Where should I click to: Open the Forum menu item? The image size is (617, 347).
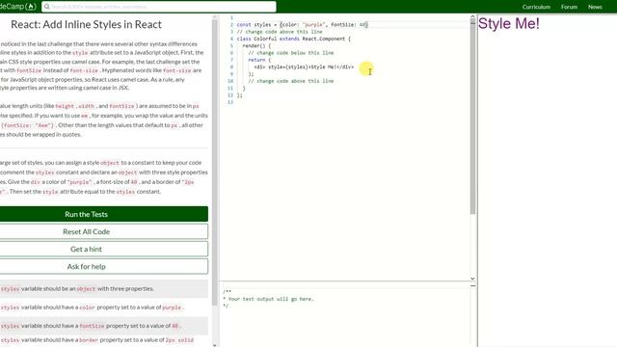(x=569, y=7)
